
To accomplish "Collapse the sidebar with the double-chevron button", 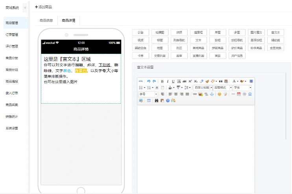I will tap(25, 8).
